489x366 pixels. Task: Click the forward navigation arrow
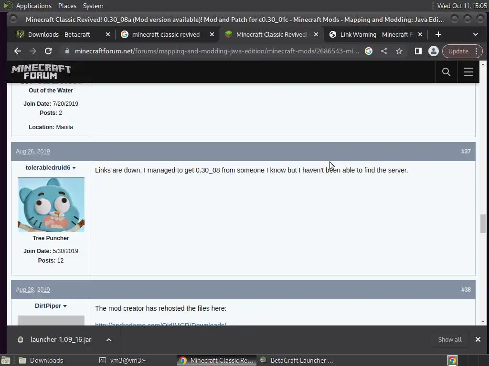33,51
